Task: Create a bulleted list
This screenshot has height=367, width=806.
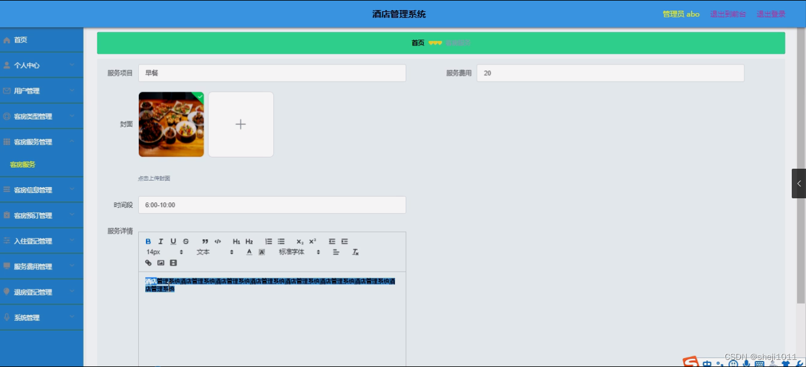Action: coord(281,242)
